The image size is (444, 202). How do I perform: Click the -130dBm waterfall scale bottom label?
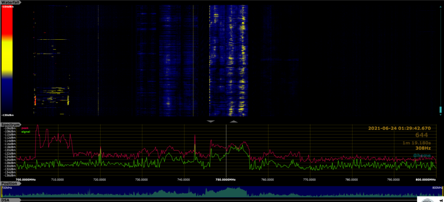pos(7,115)
